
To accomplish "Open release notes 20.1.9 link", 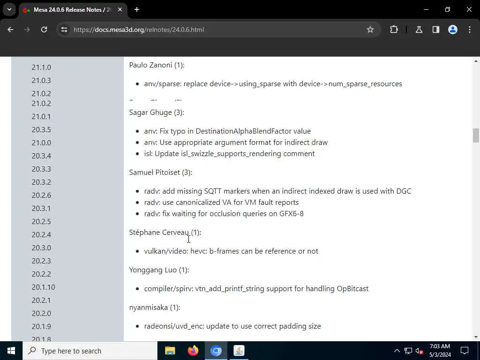I will pyautogui.click(x=41, y=327).
